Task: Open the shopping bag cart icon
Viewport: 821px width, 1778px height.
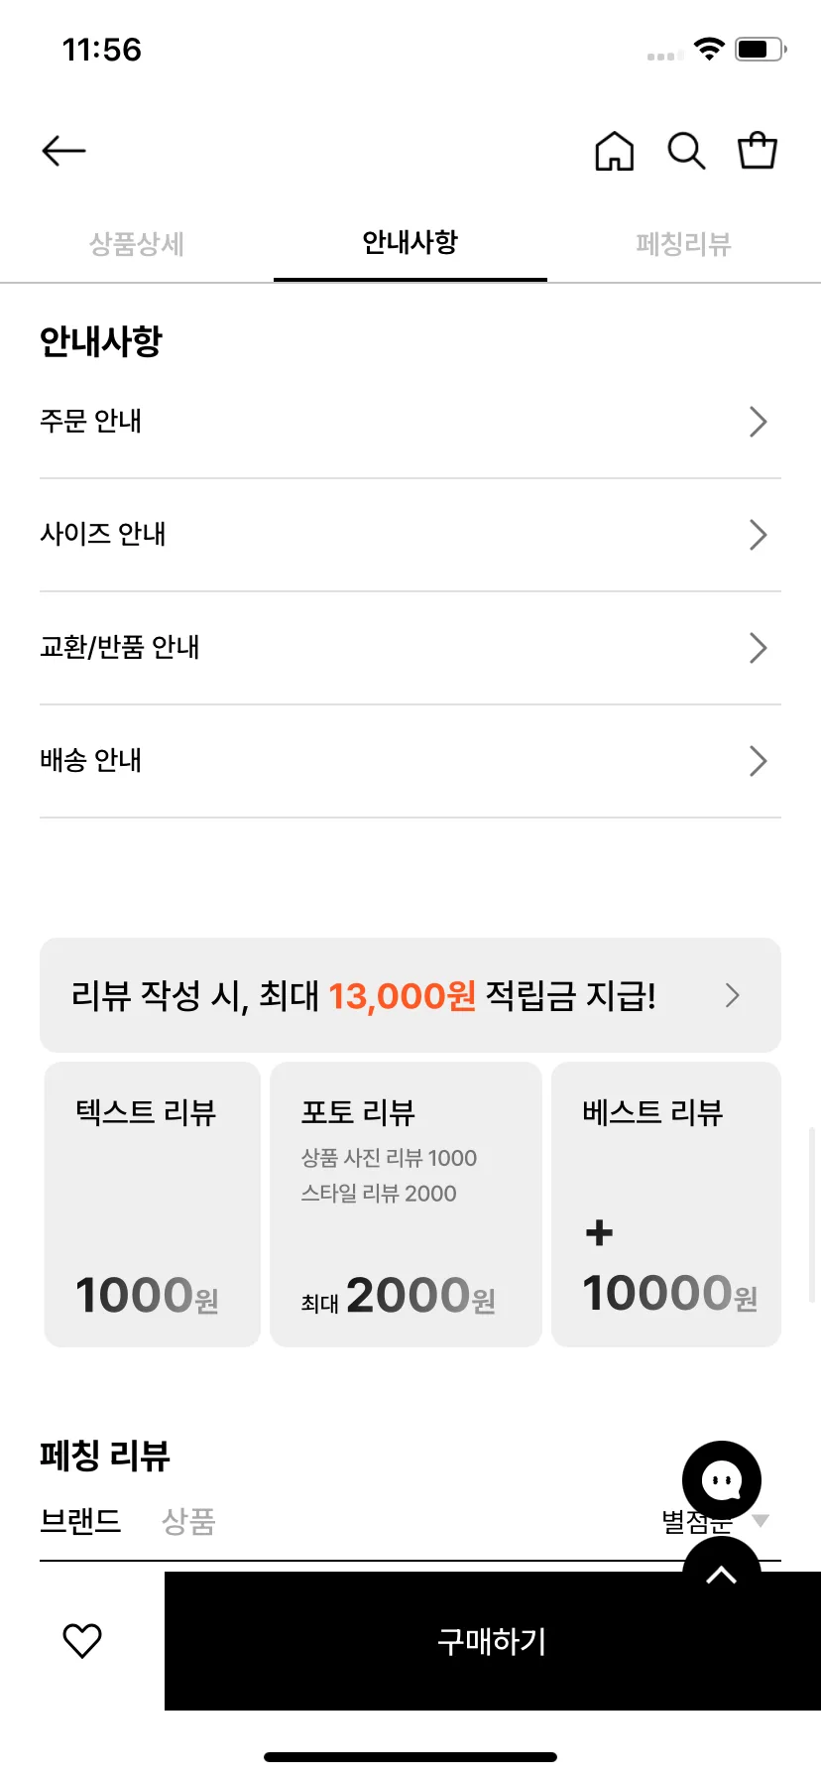Action: pyautogui.click(x=758, y=151)
